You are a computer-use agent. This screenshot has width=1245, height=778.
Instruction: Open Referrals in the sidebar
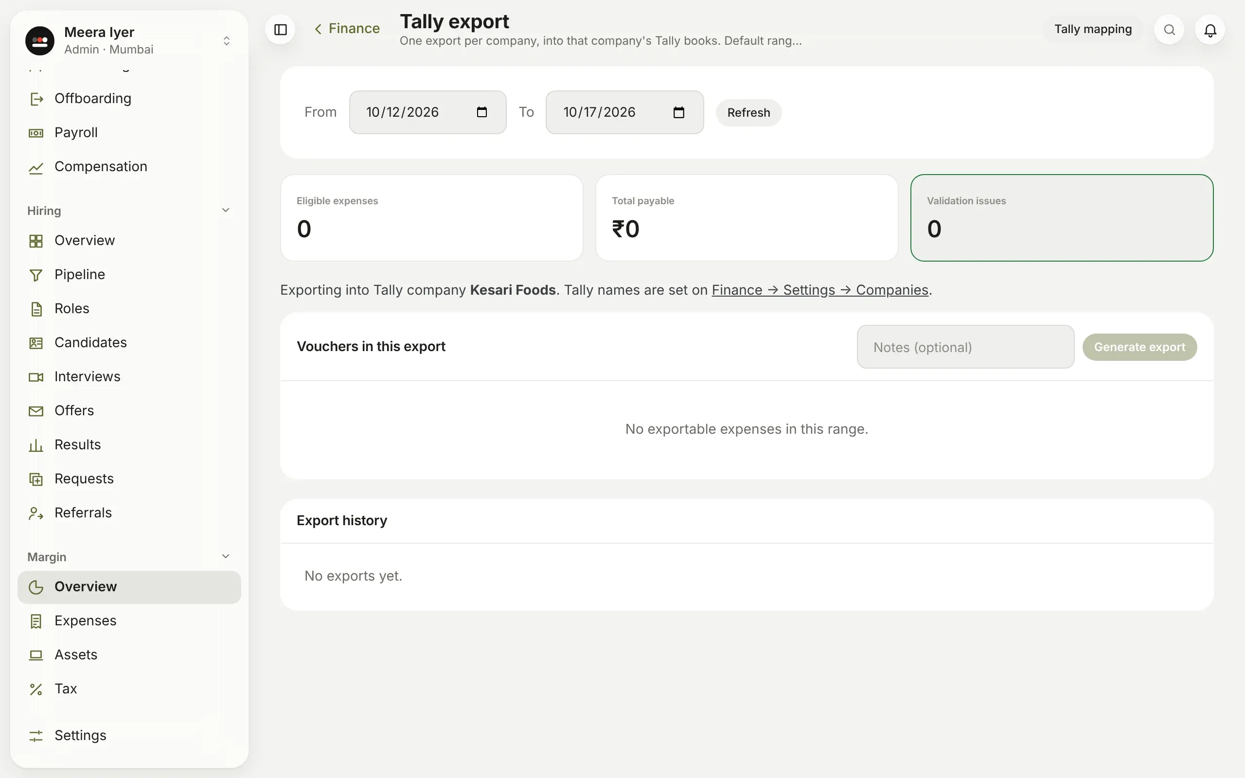click(129, 513)
